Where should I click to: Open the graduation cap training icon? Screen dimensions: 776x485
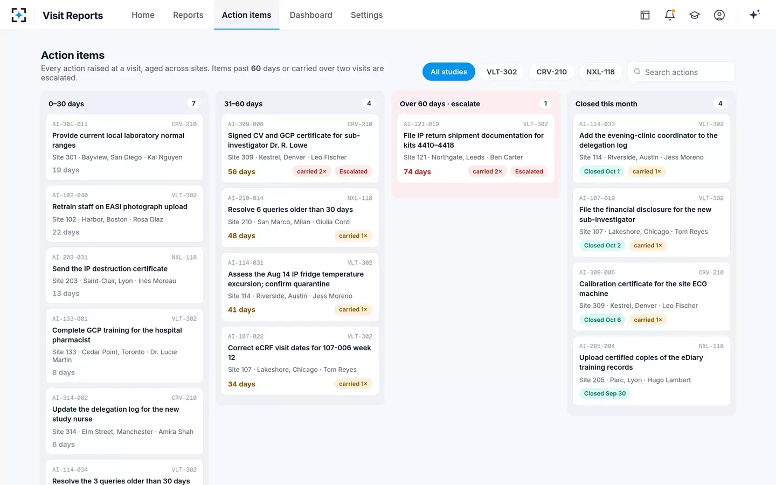pyautogui.click(x=695, y=15)
